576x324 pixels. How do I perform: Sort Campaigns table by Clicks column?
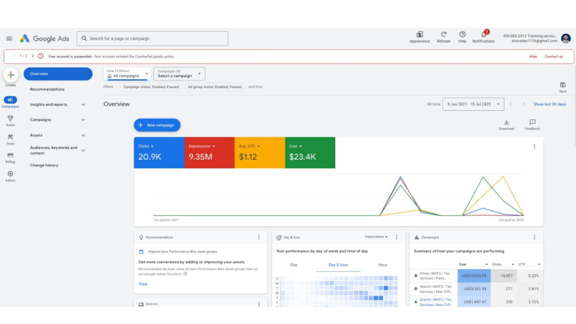(503, 264)
